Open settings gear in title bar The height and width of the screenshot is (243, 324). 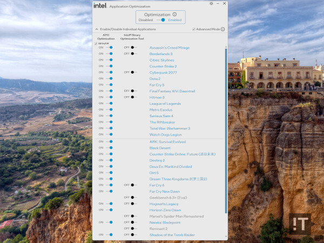coord(211,4)
